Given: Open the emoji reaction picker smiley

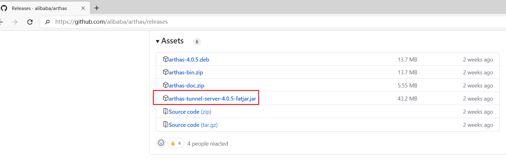Looking at the screenshot, I should pyautogui.click(x=161, y=143).
